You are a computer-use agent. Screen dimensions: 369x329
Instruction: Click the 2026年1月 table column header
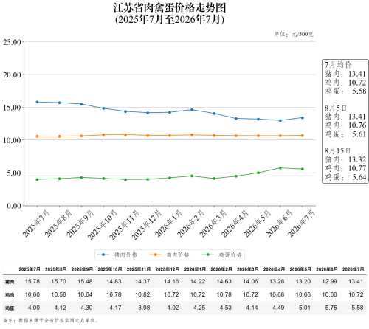pyautogui.click(x=195, y=269)
